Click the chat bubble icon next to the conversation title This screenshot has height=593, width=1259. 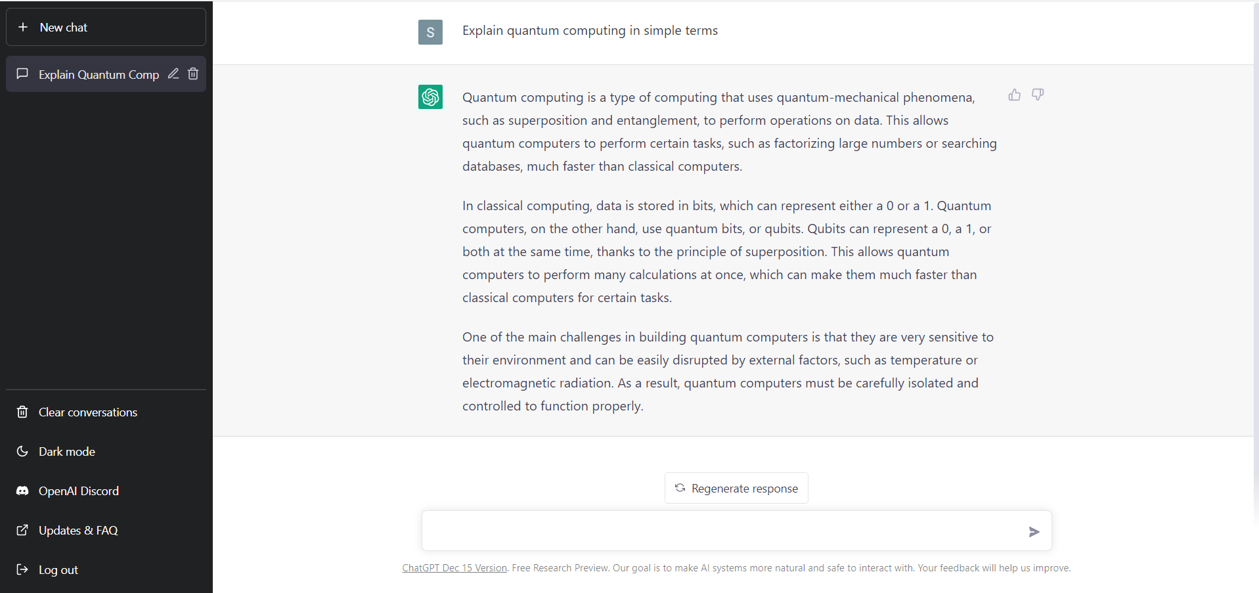tap(22, 74)
